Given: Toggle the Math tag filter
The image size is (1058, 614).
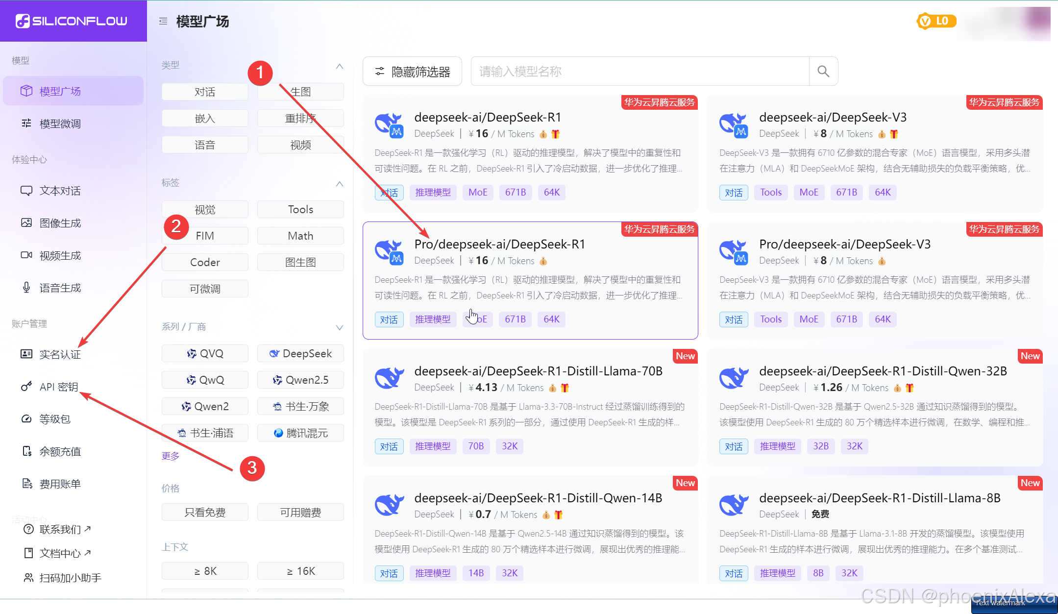Looking at the screenshot, I should coord(300,236).
